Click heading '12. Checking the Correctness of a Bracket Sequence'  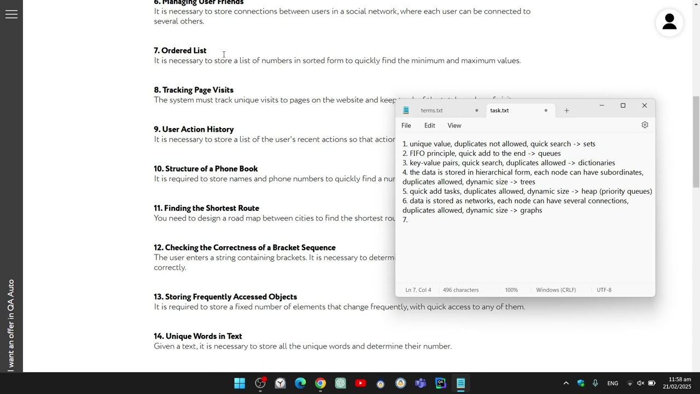244,247
